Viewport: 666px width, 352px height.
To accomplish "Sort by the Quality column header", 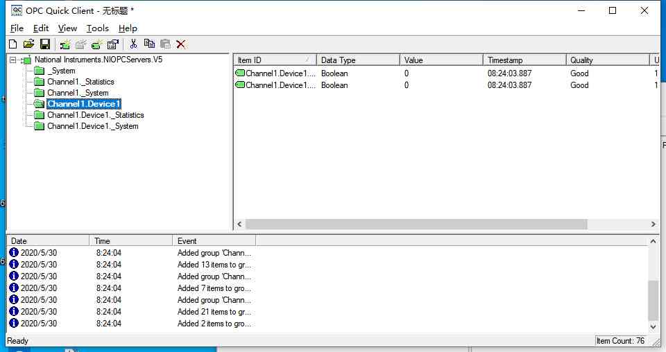I will tap(608, 60).
